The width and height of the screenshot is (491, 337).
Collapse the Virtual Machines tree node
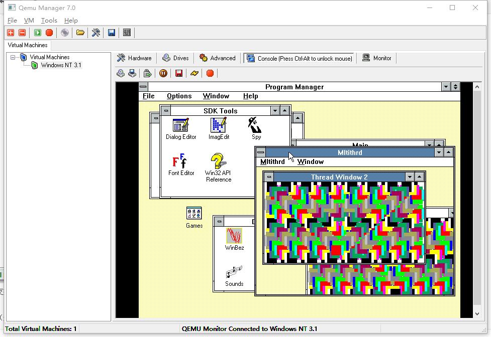tap(13, 57)
